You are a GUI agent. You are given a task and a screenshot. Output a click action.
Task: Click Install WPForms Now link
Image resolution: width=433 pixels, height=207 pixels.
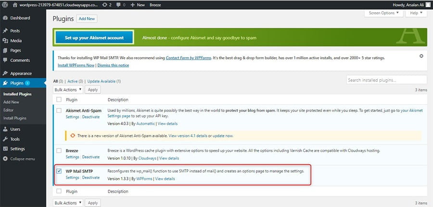76,65
